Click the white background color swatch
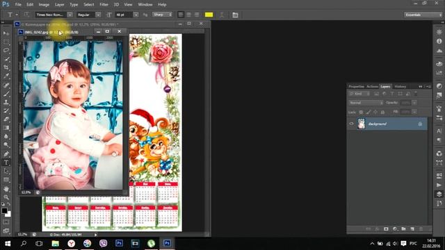445x250 pixels. pos(9,215)
